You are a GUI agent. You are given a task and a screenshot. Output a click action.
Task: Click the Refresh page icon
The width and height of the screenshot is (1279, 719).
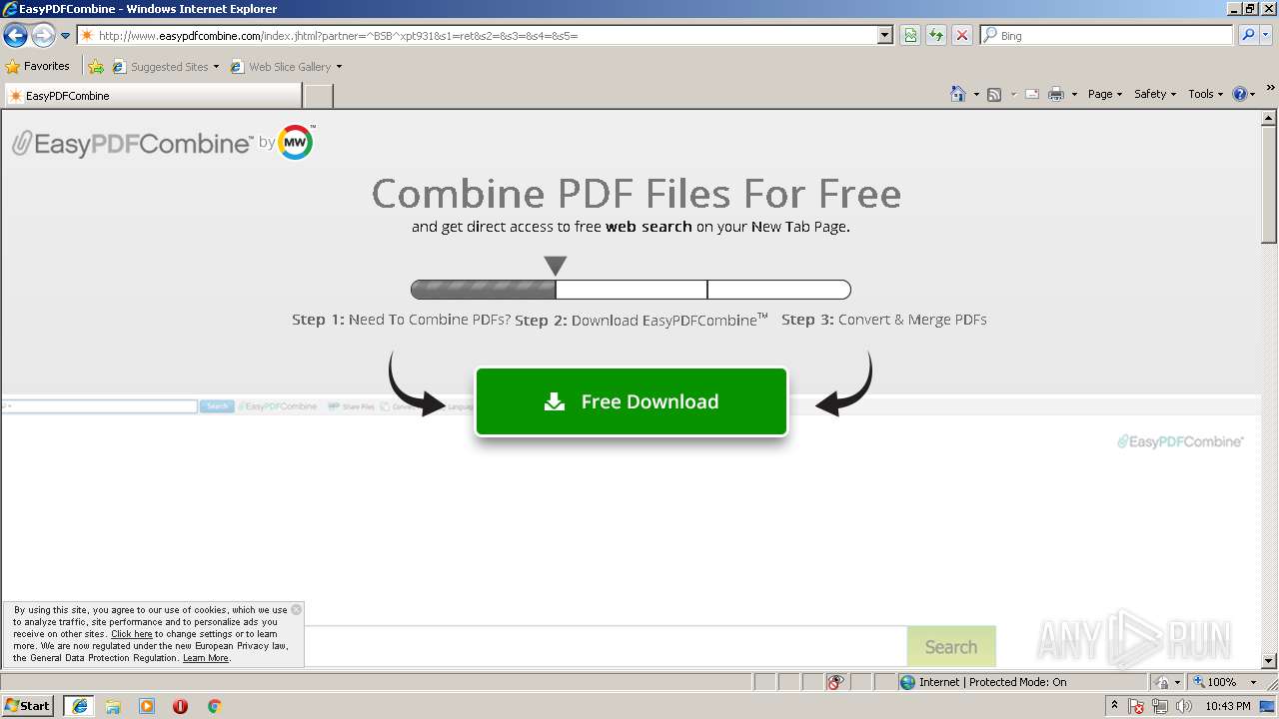936,35
